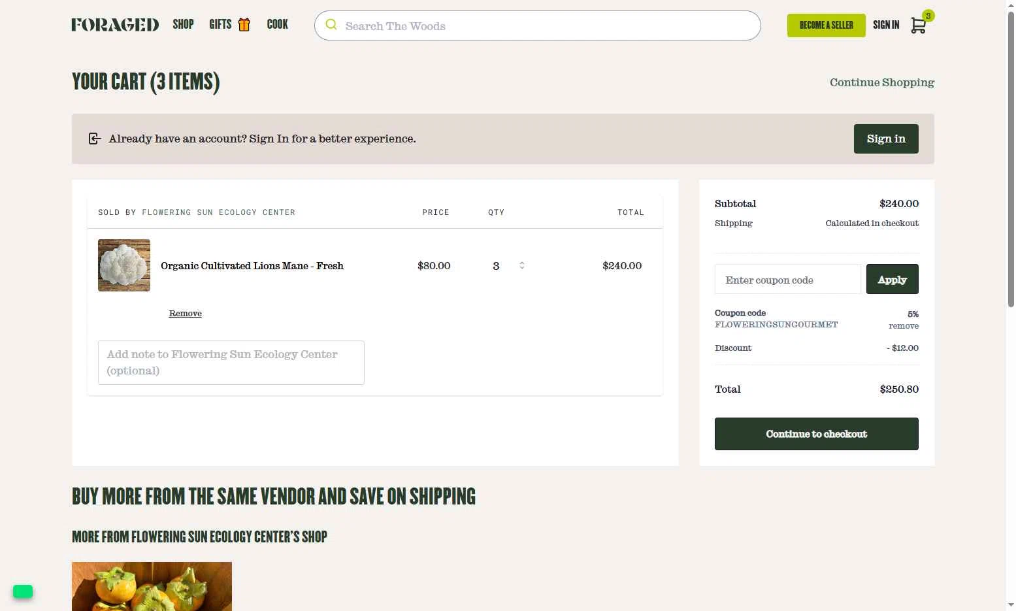Open Flowering Sun Ecology Center seller link

218,212
